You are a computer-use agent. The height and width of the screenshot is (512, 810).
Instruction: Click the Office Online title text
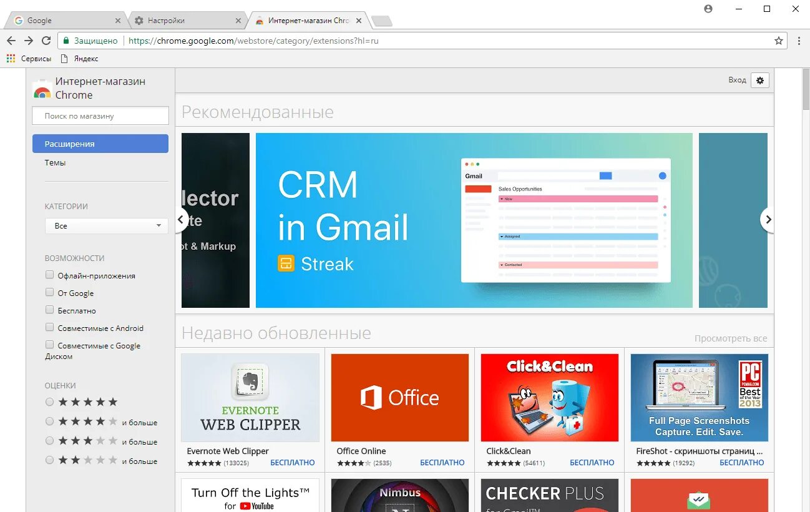(361, 451)
